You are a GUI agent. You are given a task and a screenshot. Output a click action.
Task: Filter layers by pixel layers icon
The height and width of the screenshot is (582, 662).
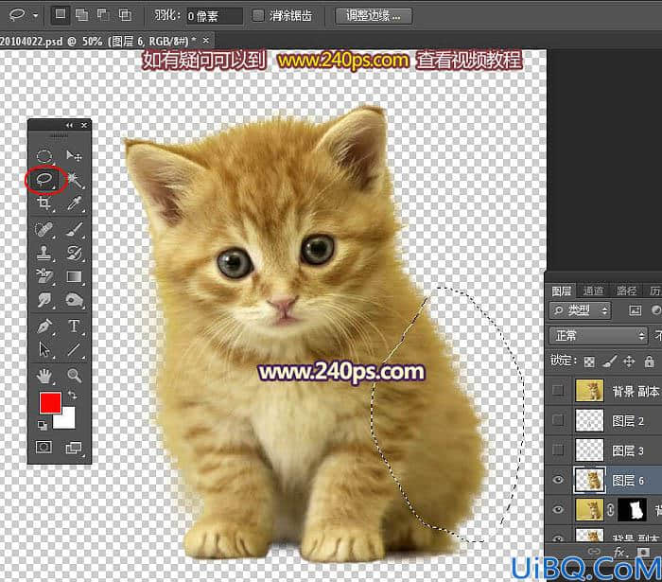tap(635, 310)
